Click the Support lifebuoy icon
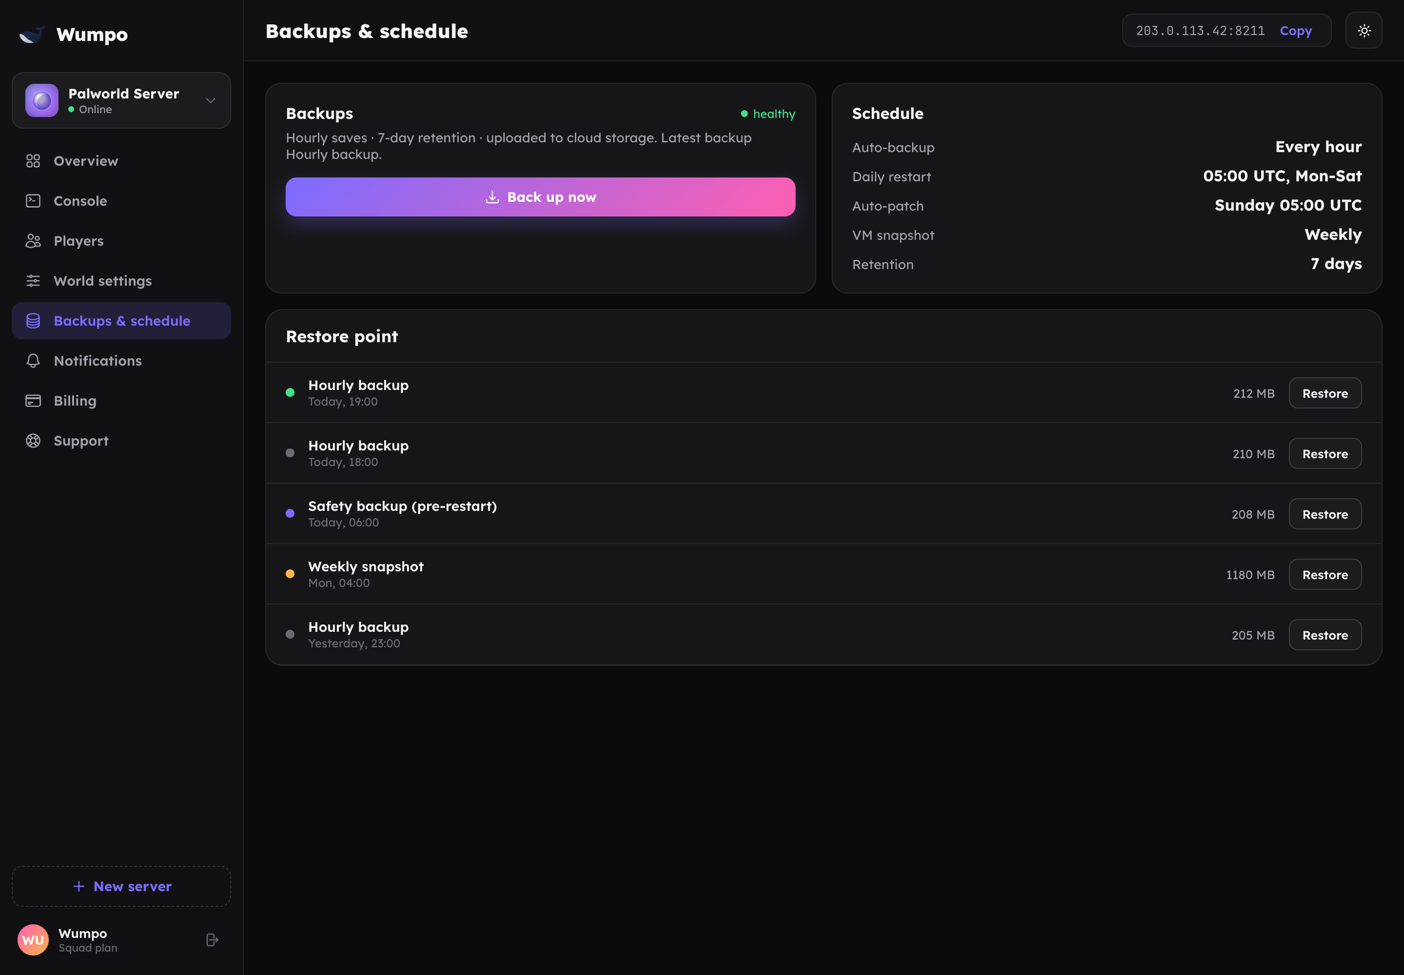This screenshot has height=975, width=1404. tap(33, 441)
